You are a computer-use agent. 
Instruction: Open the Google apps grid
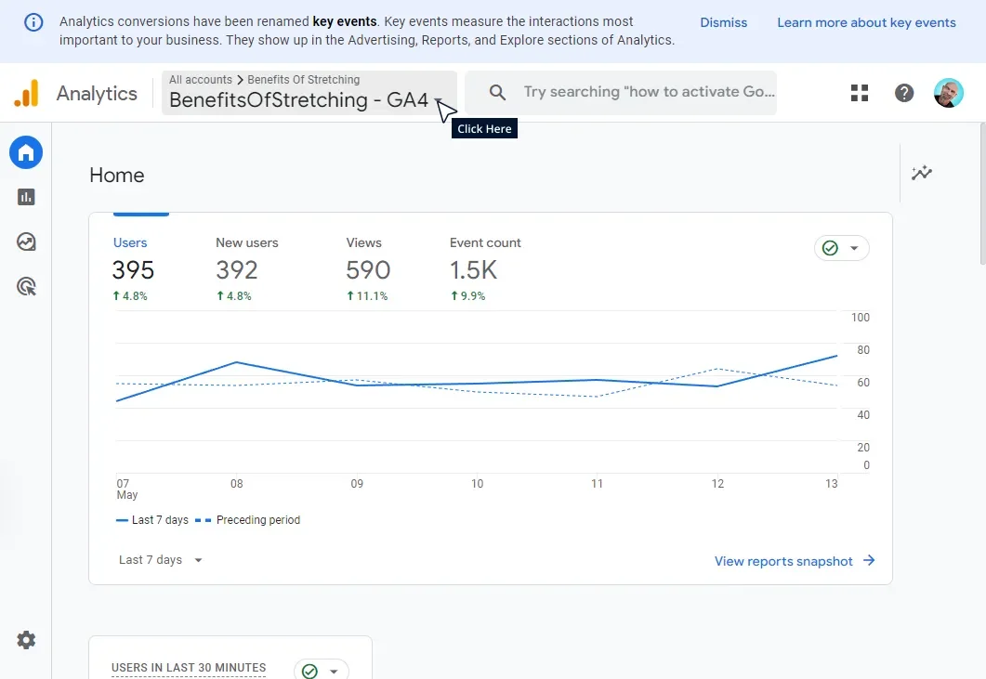click(x=859, y=92)
